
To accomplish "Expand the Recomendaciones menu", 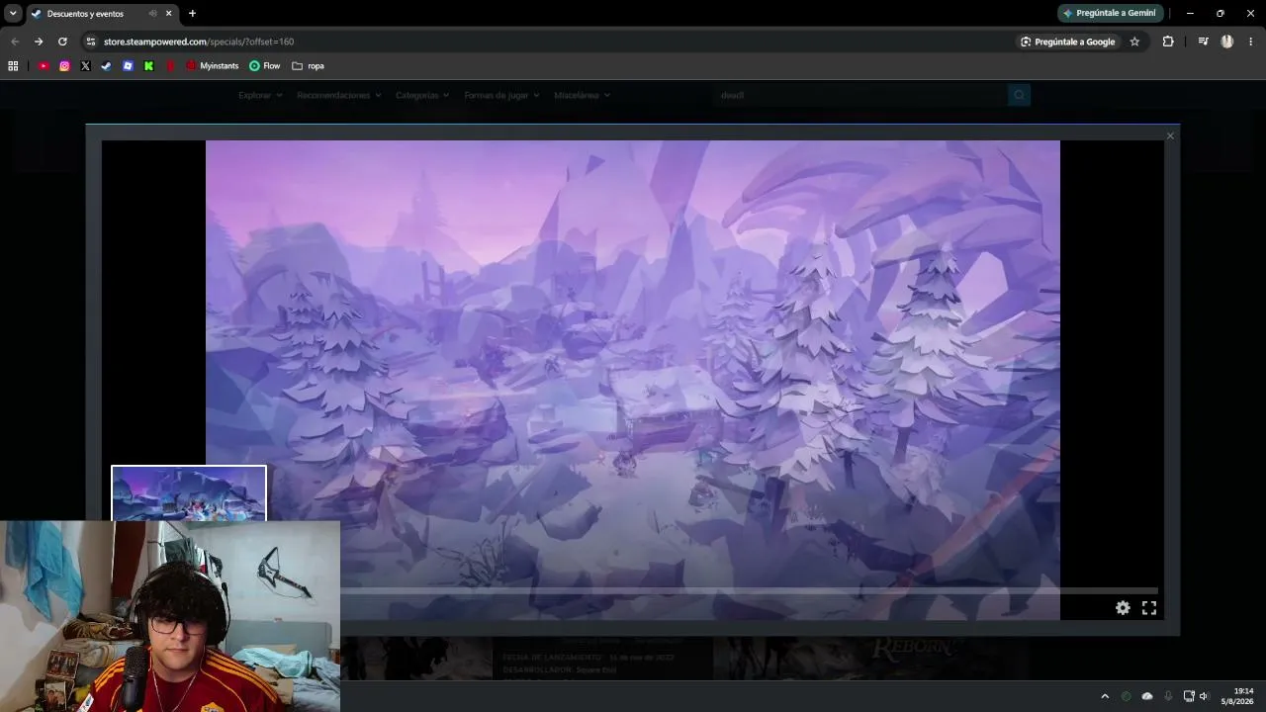I will click(338, 95).
